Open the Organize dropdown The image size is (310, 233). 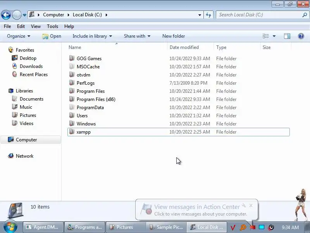pyautogui.click(x=19, y=36)
